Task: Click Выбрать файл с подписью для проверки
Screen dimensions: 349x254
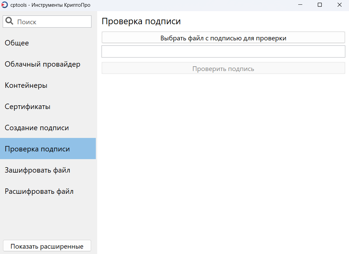Action: [x=223, y=37]
